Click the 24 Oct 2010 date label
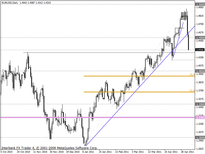The width and height of the screenshot is (205, 154). [x=23, y=152]
